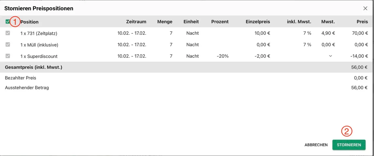Click the red annotation marker number 1

pyautogui.click(x=15, y=21)
